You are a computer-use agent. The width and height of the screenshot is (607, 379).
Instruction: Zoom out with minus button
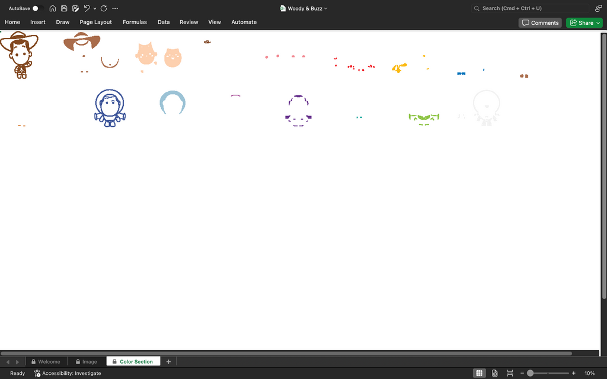pyautogui.click(x=522, y=373)
